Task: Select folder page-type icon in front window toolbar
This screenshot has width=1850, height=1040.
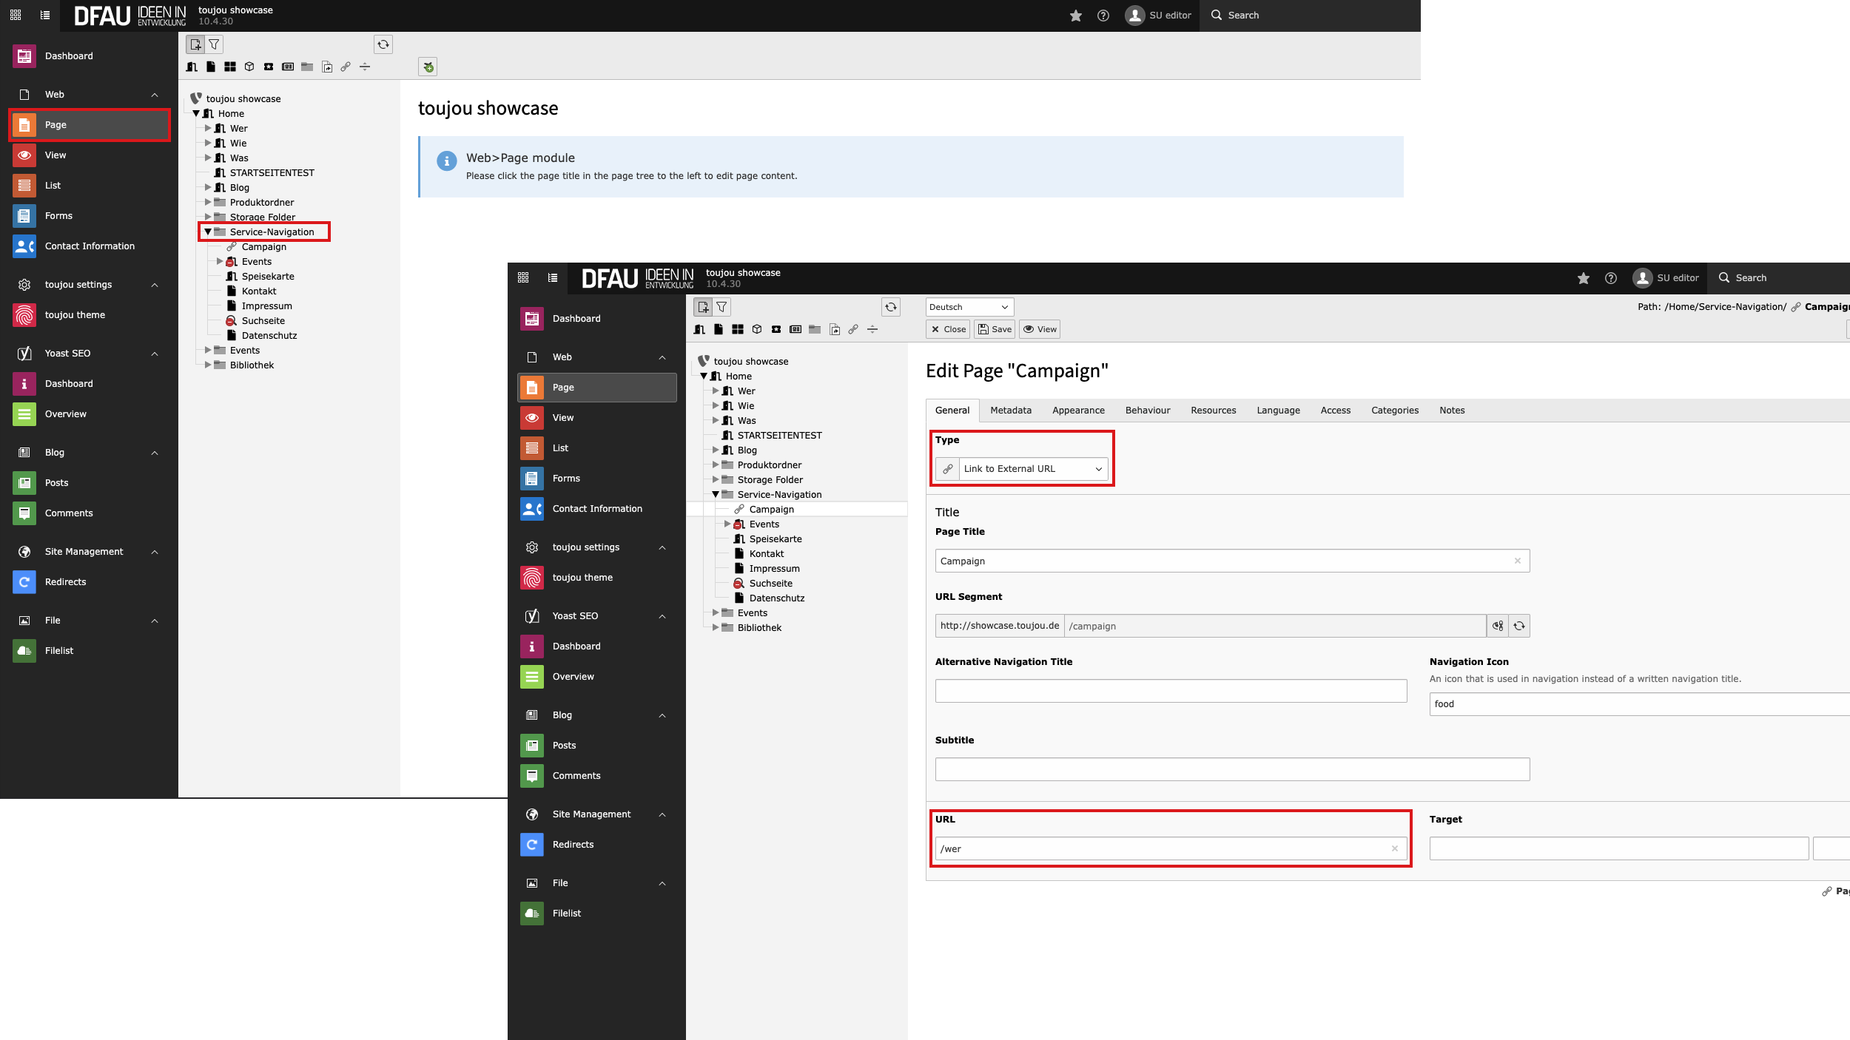Action: point(815,329)
